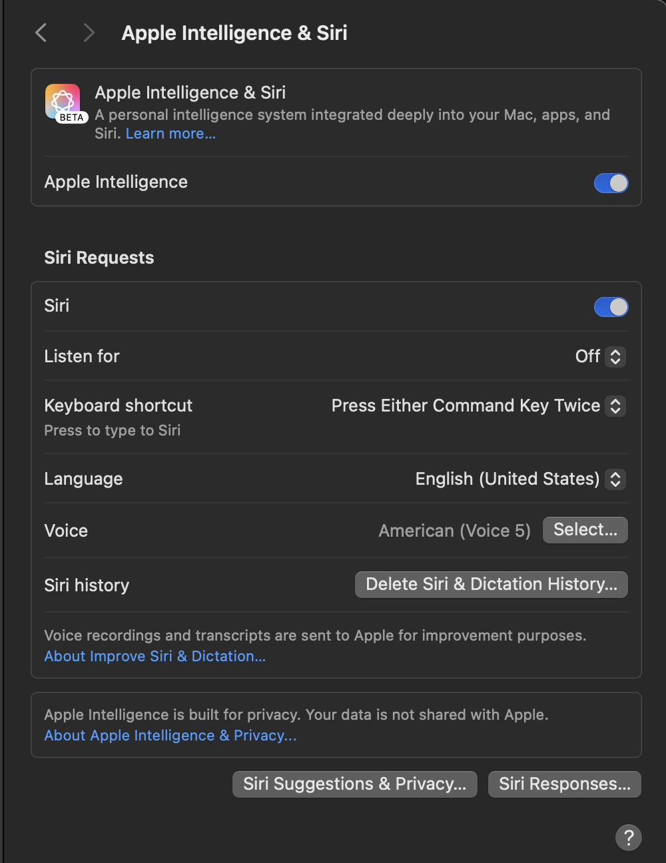Click the Select… voice button

tap(585, 530)
